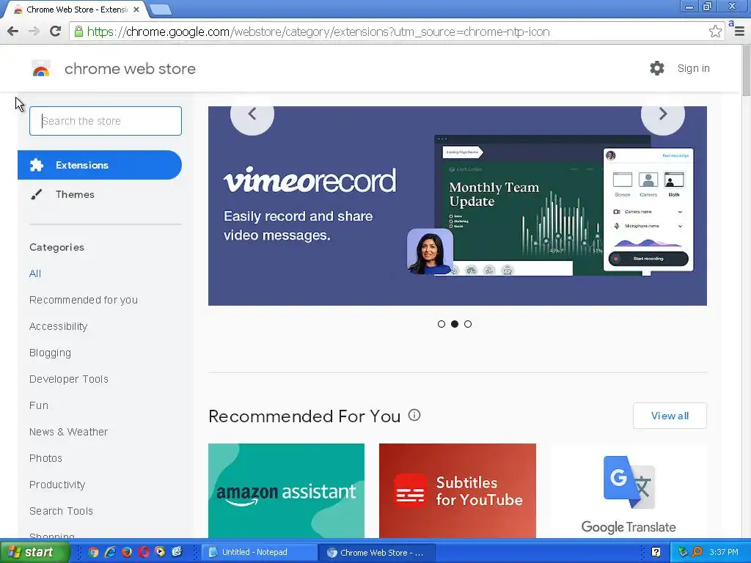
Task: Click View all for recommendations
Action: (670, 416)
